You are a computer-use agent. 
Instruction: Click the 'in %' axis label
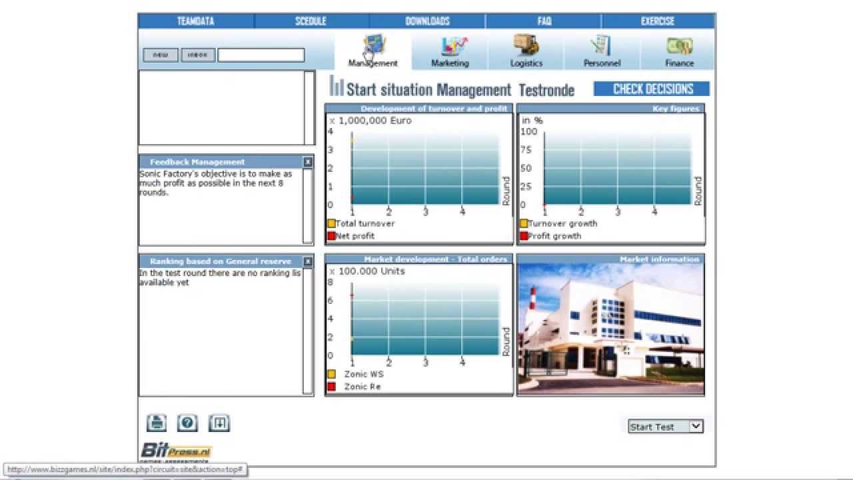532,121
